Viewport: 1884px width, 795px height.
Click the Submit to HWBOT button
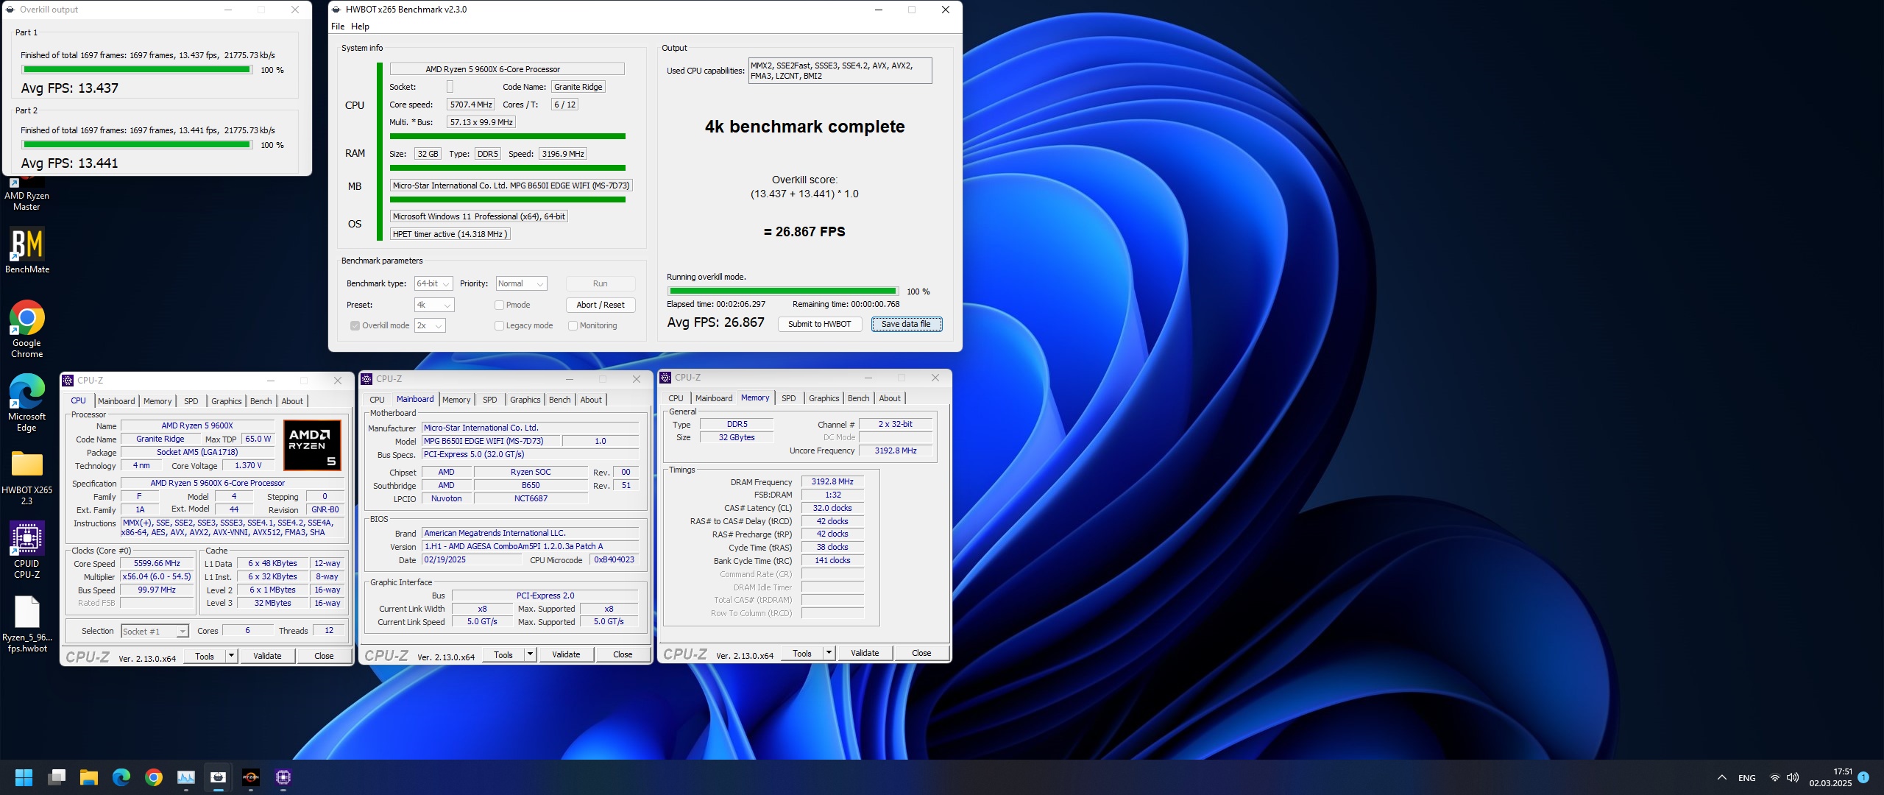819,324
